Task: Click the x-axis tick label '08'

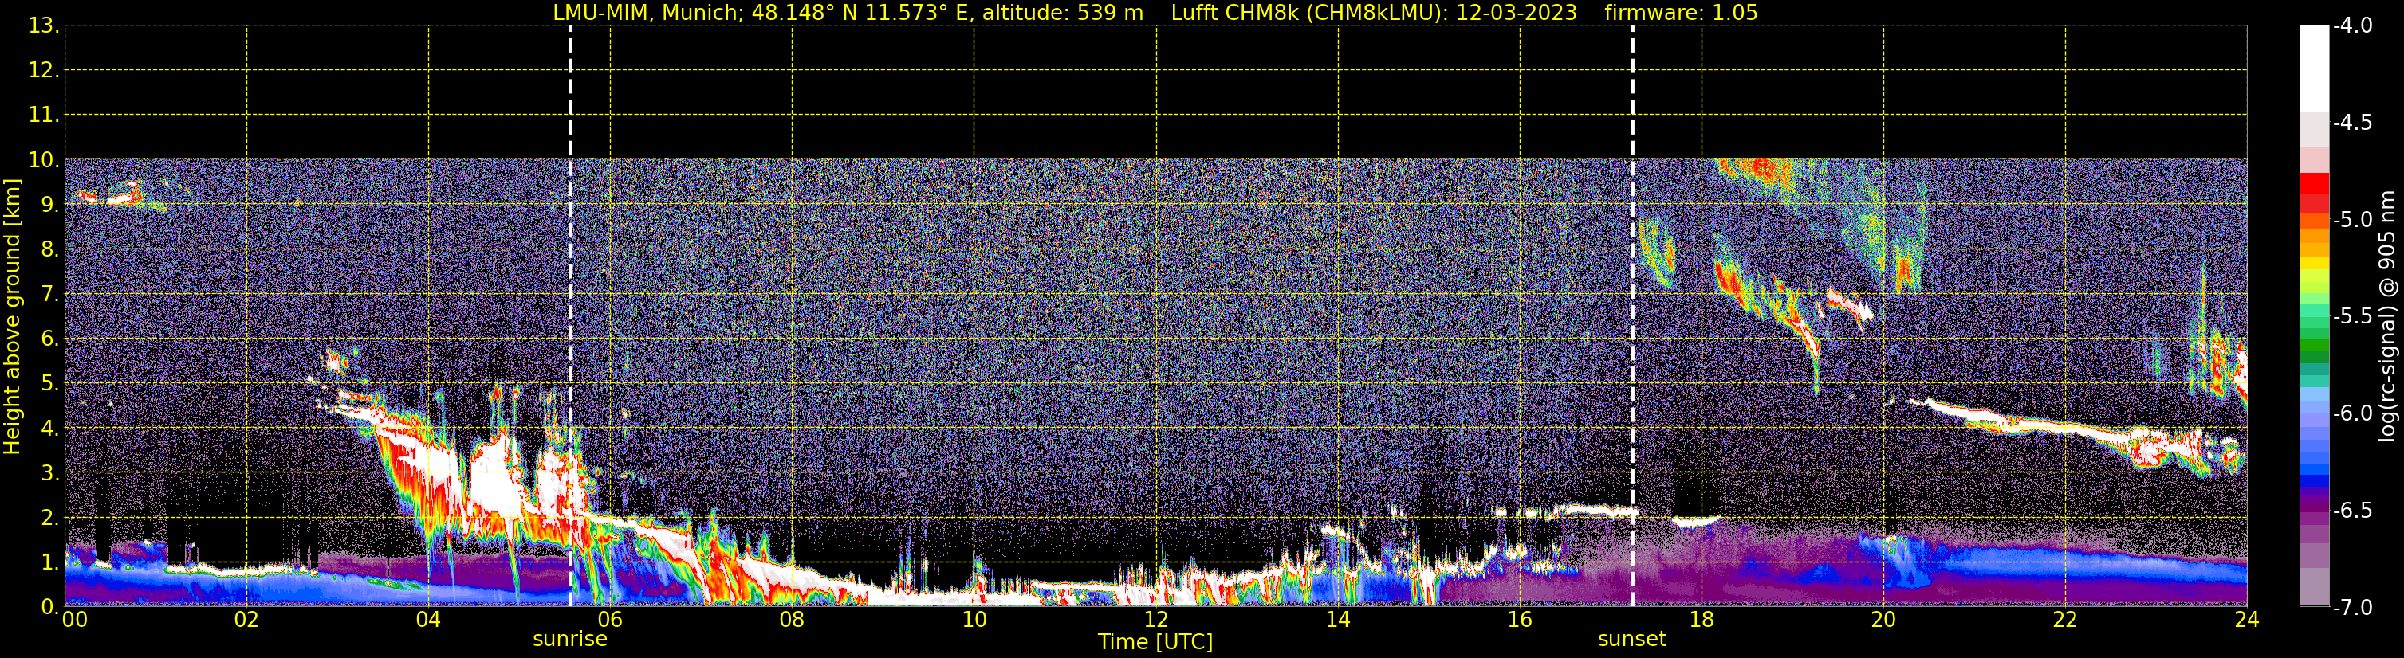Action: tap(793, 621)
